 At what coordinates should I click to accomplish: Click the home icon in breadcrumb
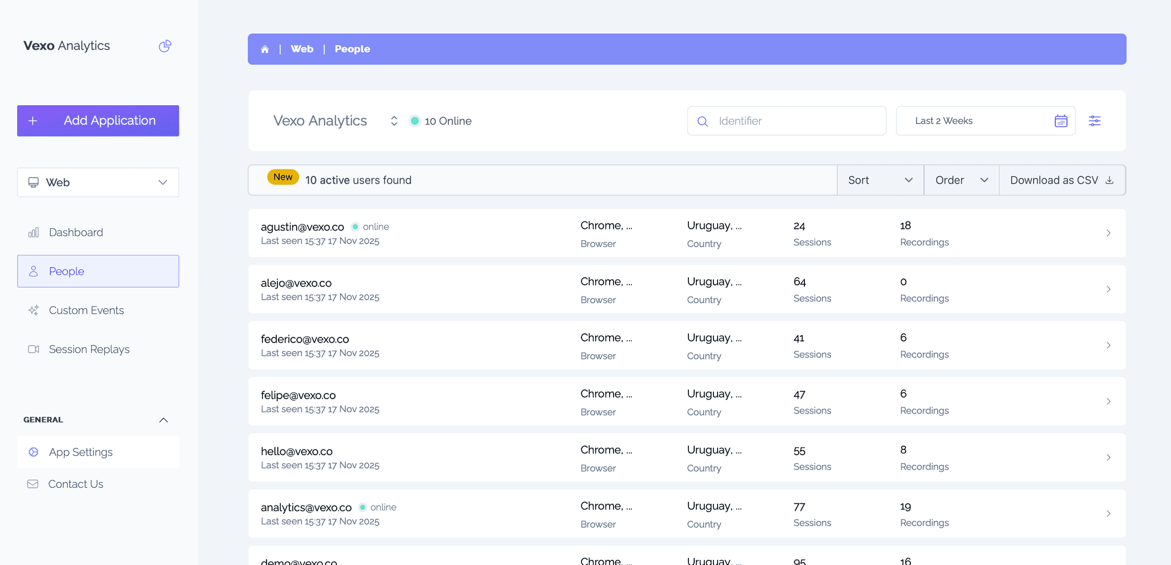click(x=265, y=49)
